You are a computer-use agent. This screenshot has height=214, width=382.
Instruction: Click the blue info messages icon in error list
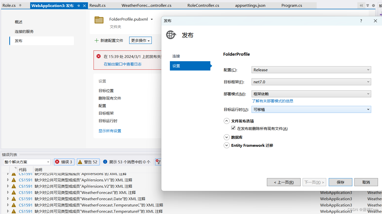coord(105,162)
